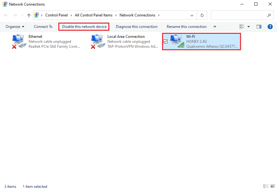
Task: Click Disable this network device
Action: [84, 27]
